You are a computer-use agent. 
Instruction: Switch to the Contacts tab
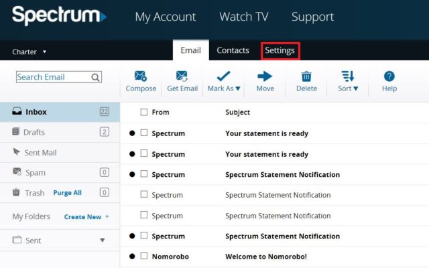tap(233, 50)
